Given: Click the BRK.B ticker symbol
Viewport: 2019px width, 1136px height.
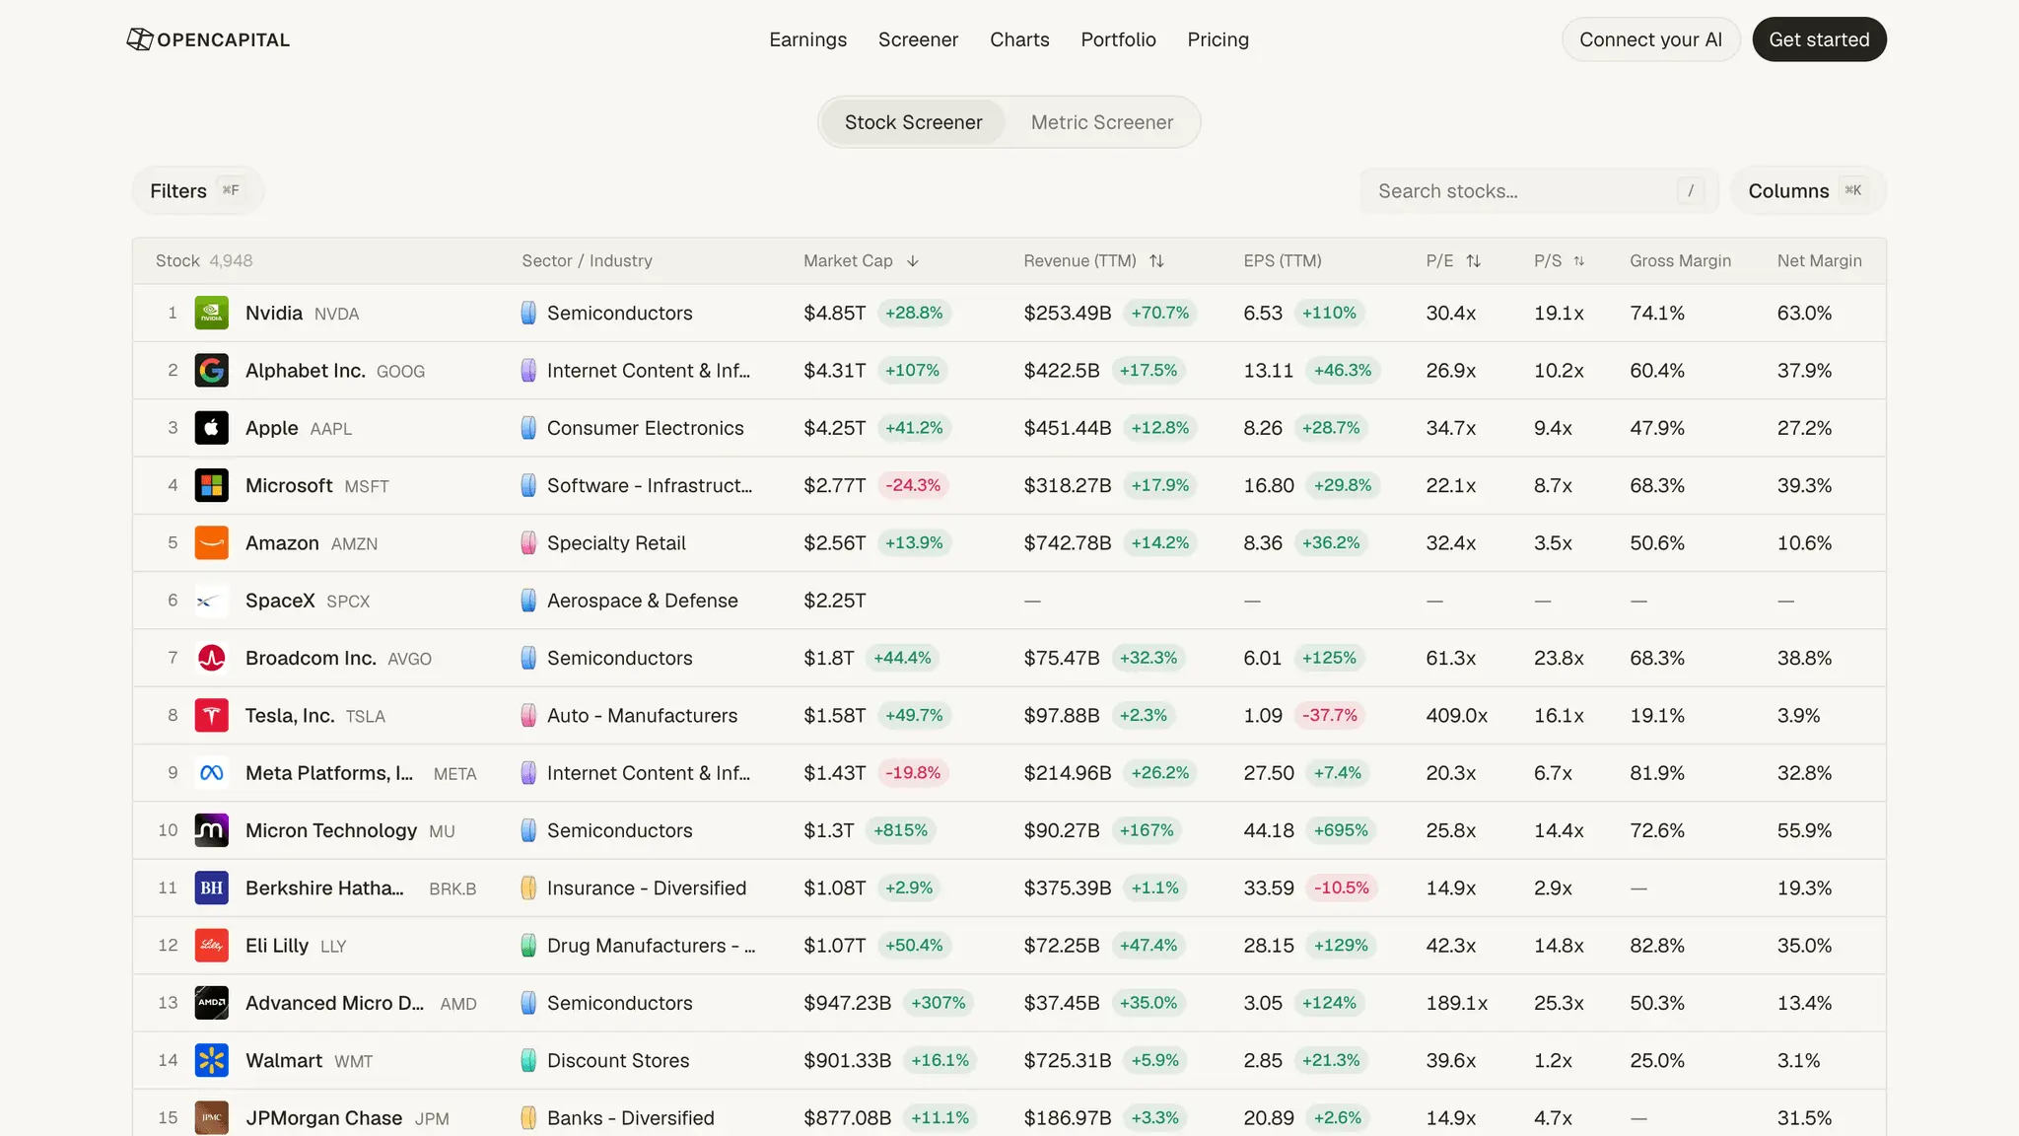Looking at the screenshot, I should (x=453, y=889).
